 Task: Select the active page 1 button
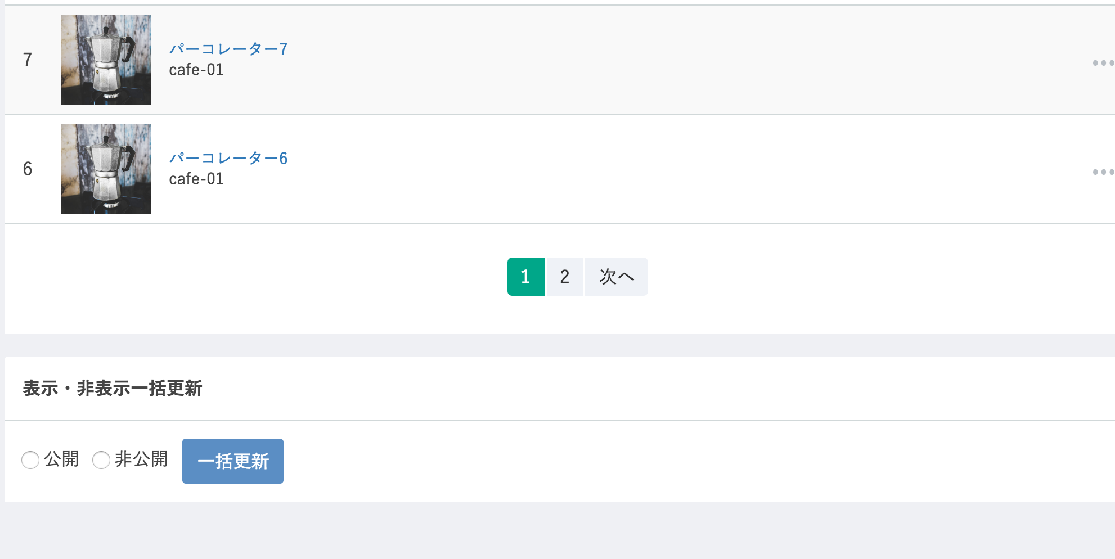pyautogui.click(x=526, y=277)
